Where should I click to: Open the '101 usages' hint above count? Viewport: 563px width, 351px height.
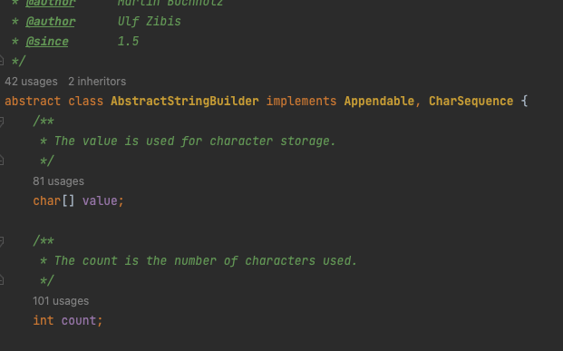tap(61, 301)
